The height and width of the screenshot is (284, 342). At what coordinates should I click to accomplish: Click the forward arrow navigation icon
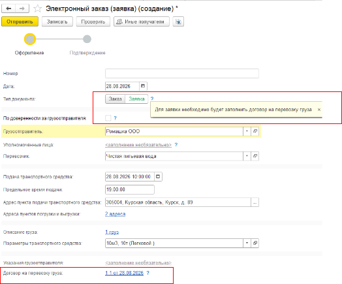coord(22,8)
